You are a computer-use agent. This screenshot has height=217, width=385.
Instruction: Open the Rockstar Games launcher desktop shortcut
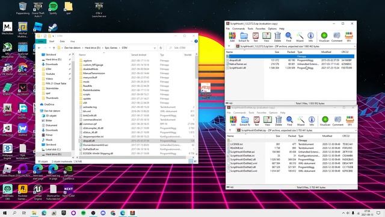(x=23, y=192)
